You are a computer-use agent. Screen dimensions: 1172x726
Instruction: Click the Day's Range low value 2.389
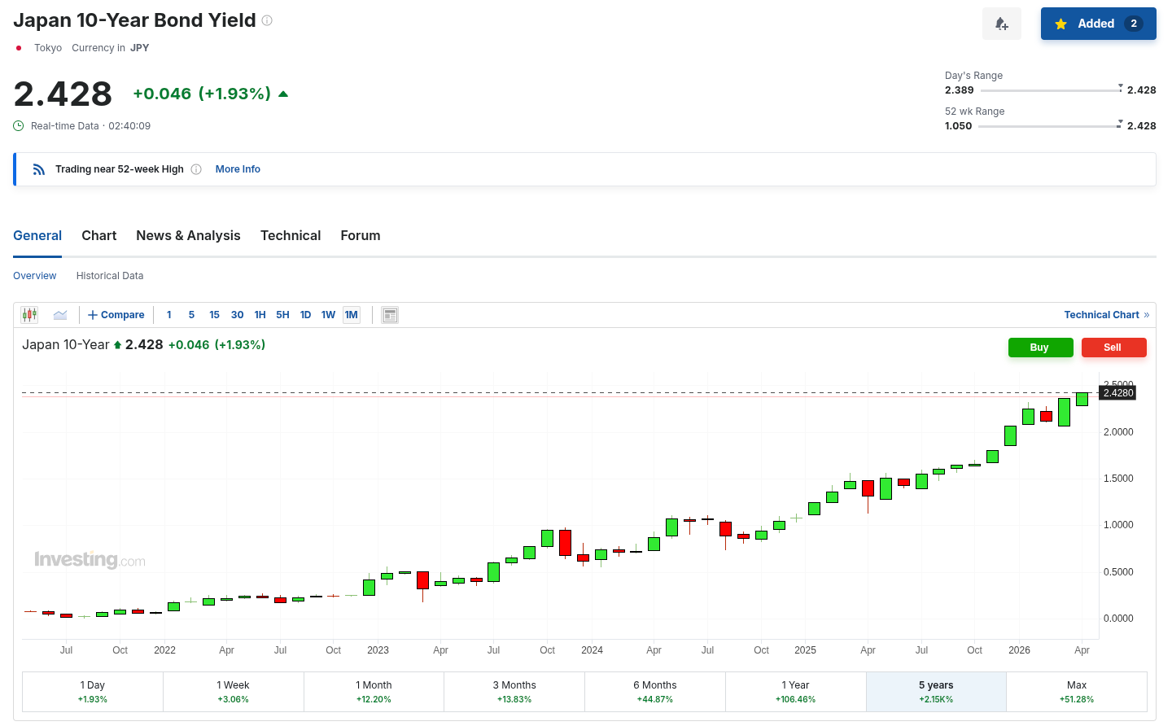click(960, 90)
